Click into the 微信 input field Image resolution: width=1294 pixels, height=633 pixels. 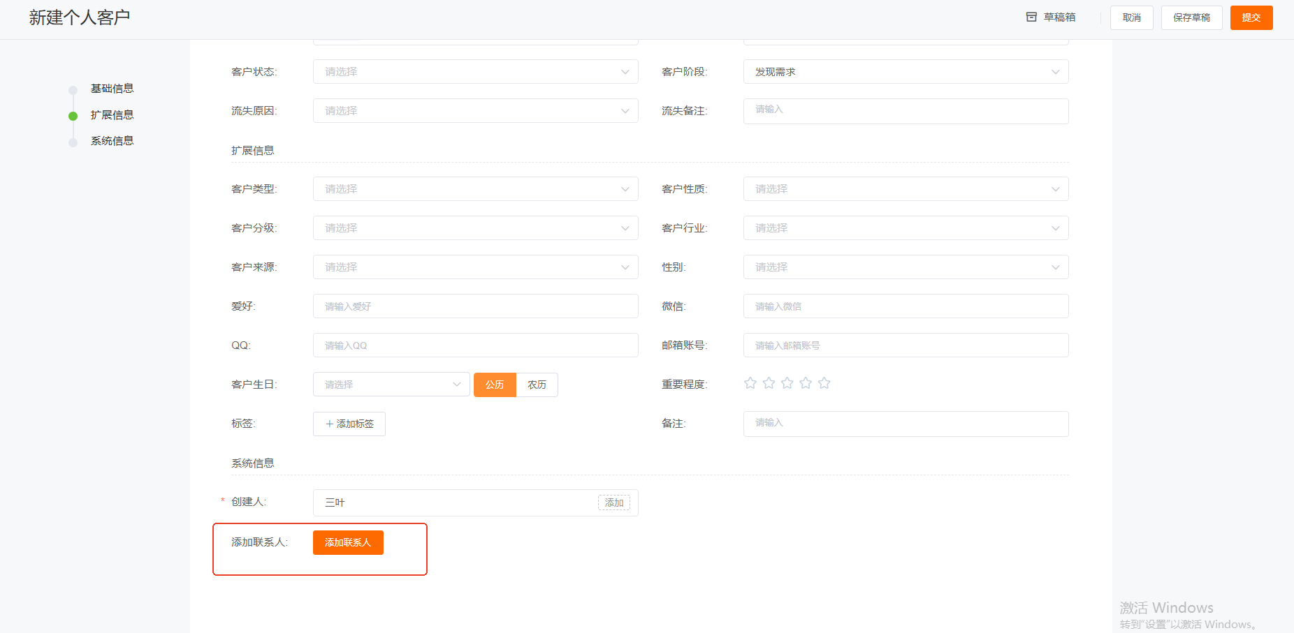coord(906,306)
